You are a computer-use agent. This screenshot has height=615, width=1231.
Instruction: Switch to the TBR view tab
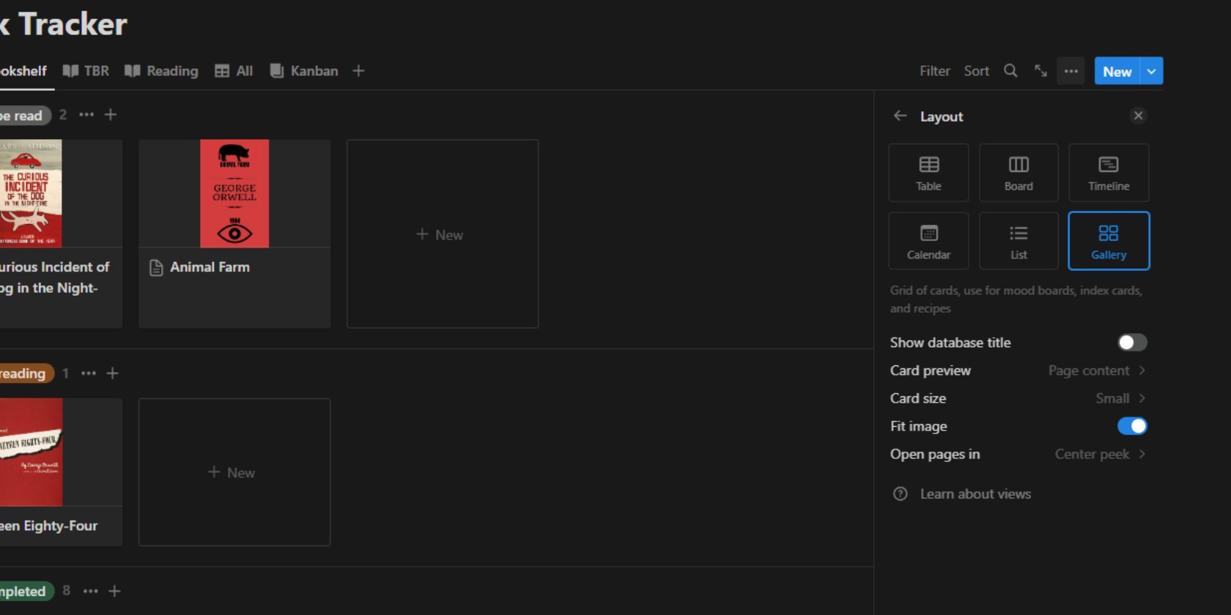[x=86, y=71]
